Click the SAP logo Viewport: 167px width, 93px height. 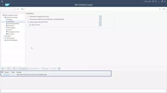coord(8,5)
